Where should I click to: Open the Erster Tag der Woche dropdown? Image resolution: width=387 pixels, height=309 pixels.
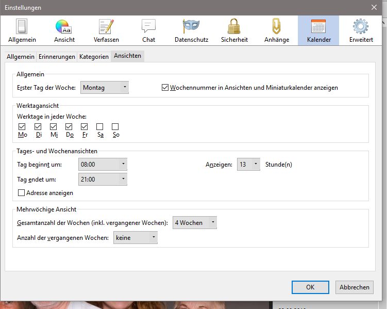pos(105,88)
